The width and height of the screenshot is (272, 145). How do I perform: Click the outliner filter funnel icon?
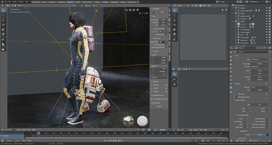coord(265,48)
